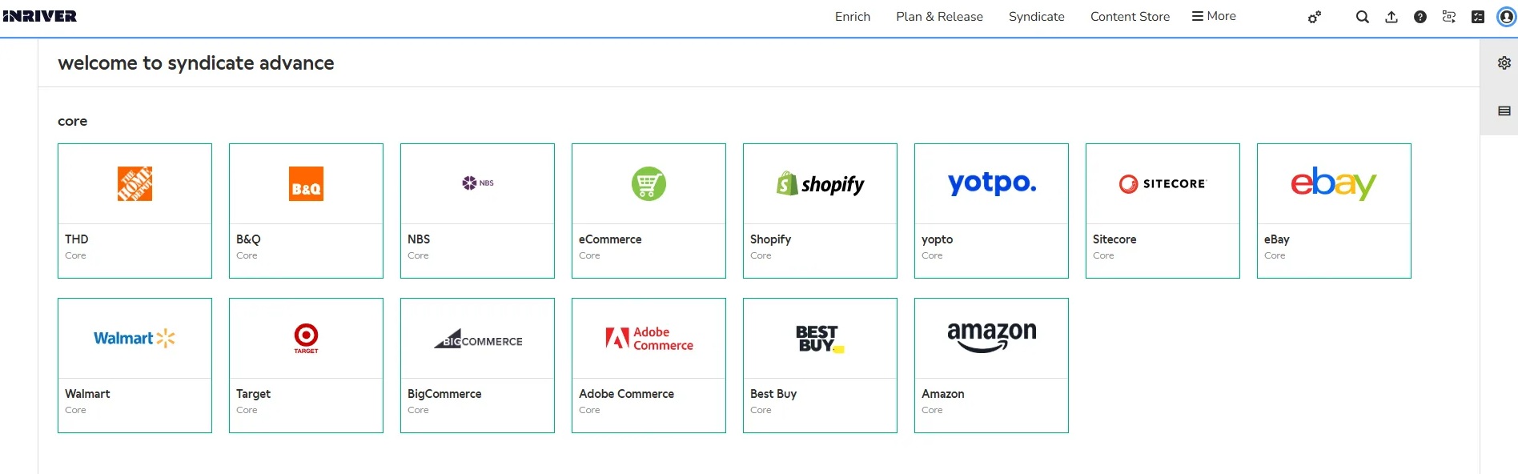The width and height of the screenshot is (1518, 474).
Task: Open the Best Buy card
Action: point(820,365)
